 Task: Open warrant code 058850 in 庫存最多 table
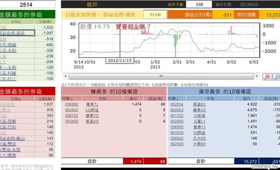(177, 127)
